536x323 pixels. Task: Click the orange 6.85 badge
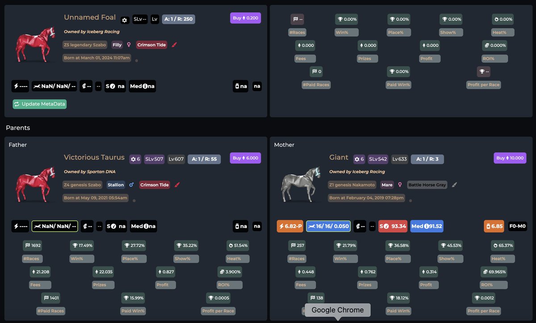[x=494, y=226]
